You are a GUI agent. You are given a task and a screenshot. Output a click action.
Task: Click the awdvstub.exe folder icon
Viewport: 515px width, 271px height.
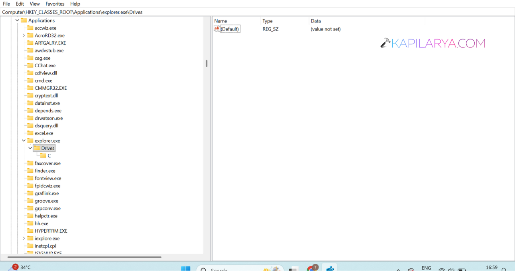30,50
